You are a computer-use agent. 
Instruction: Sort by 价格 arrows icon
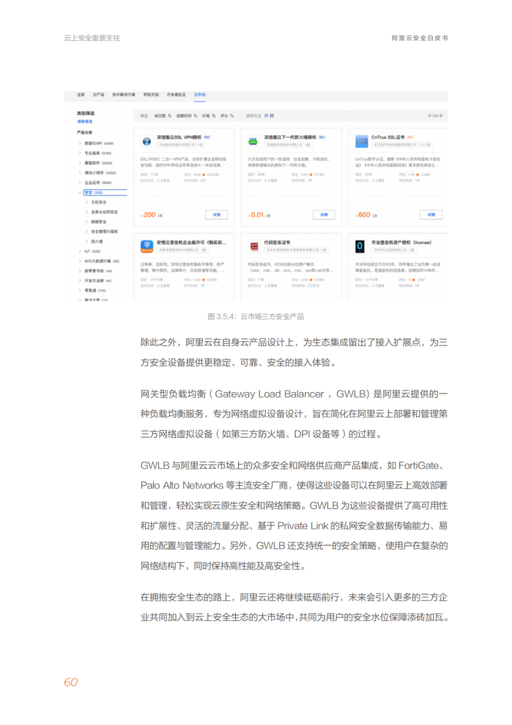point(214,116)
